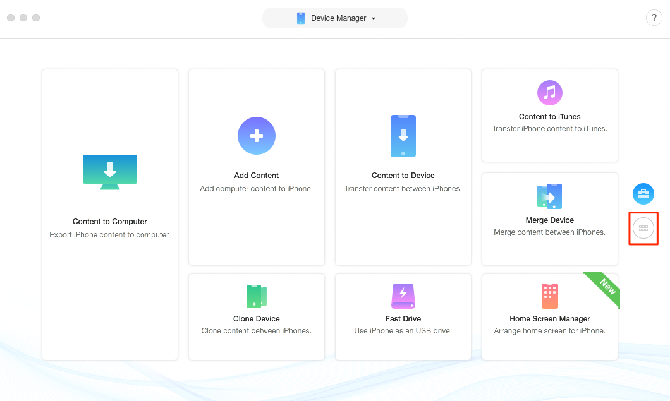Click the Home Screen Manager icon
Viewport: 670px width, 401px height.
[x=549, y=296]
